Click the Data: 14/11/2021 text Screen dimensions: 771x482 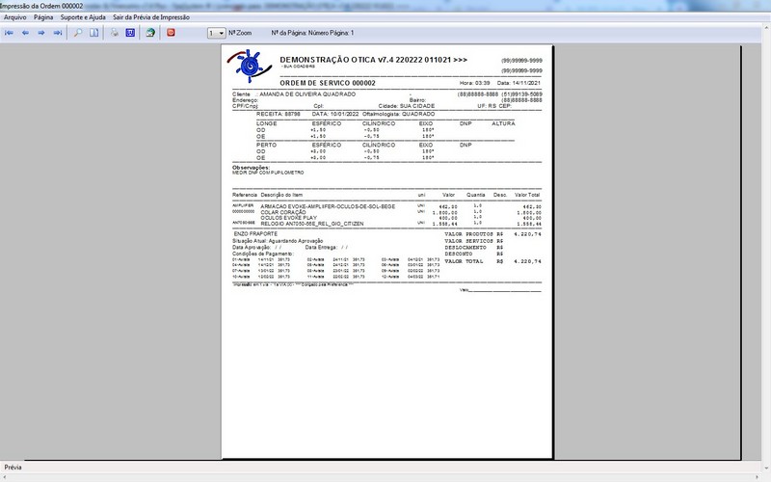[518, 83]
